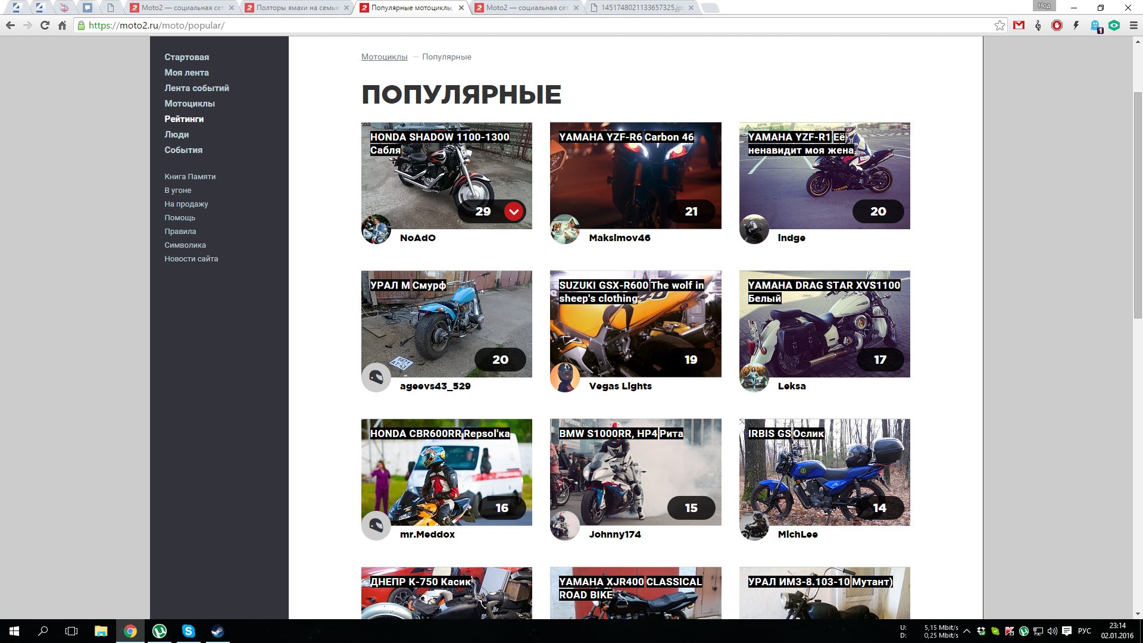Open the lightning bolt extension

point(1076,26)
